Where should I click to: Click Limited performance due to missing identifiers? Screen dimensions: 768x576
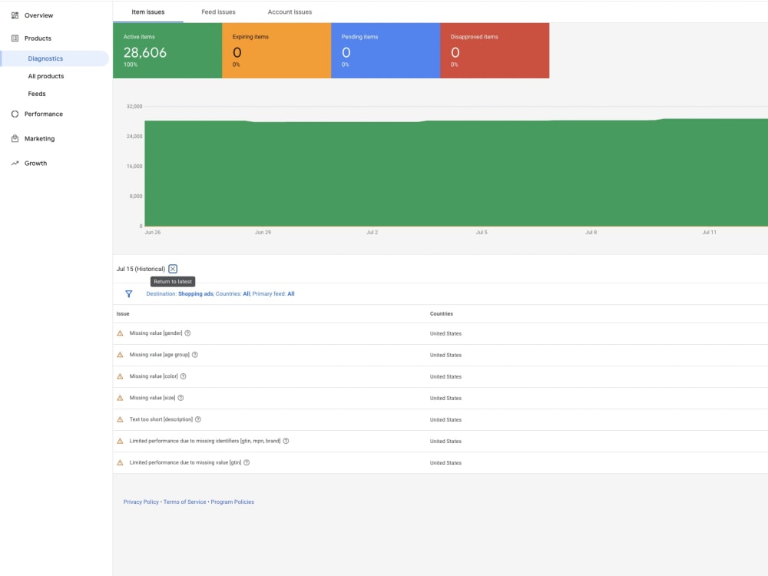click(x=205, y=441)
